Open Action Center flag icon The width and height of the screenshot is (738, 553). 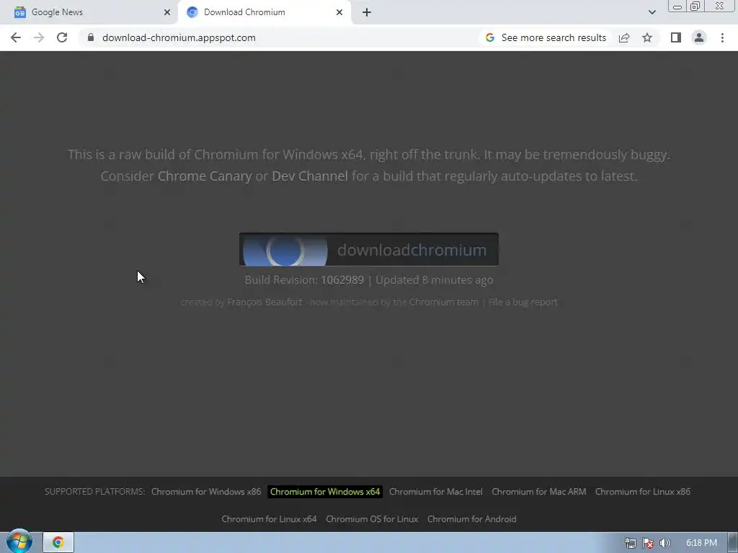[648, 543]
